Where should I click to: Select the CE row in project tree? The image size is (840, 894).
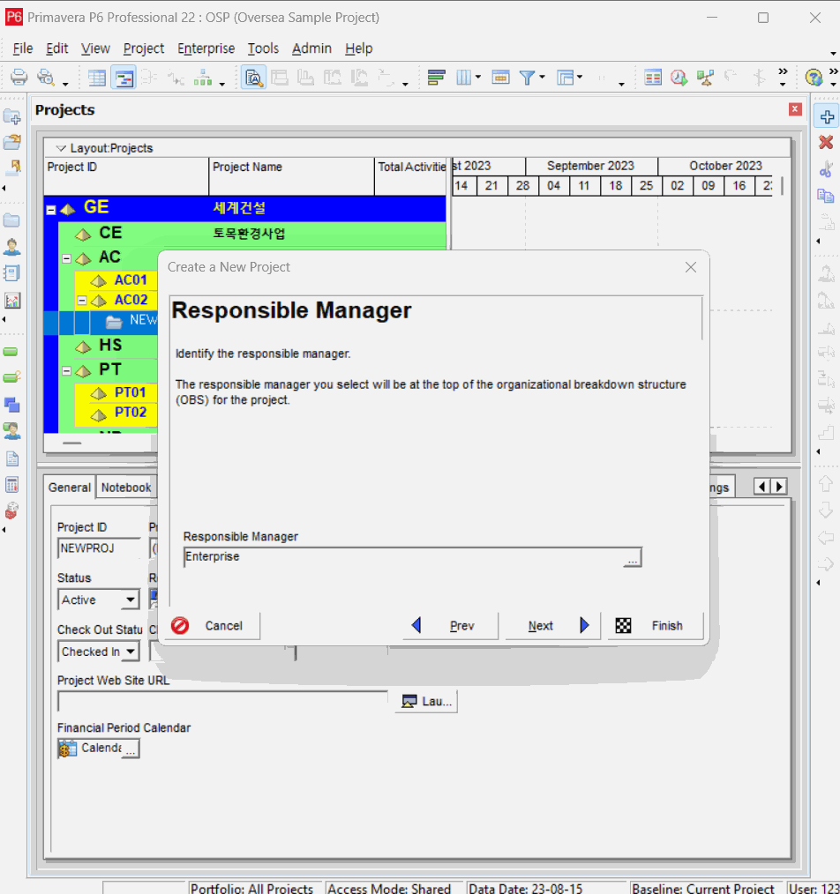pos(251,234)
